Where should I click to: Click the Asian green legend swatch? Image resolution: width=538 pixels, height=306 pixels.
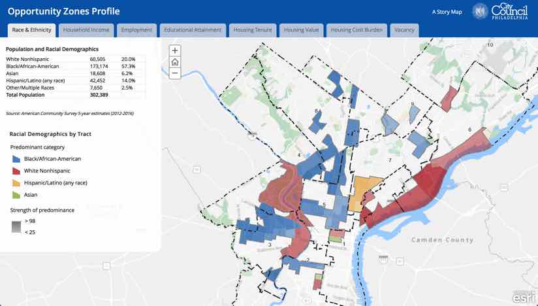click(x=16, y=195)
